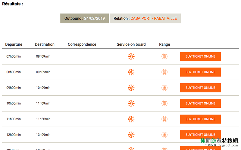Click the snowflake service icon for 12h00min train
Screen dimensions: 241x150
click(131, 135)
